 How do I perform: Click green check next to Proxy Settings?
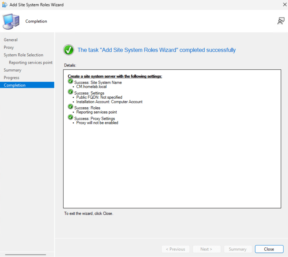click(70, 117)
